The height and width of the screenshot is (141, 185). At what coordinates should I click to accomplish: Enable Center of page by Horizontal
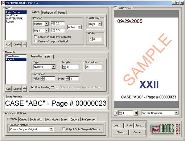point(35,37)
